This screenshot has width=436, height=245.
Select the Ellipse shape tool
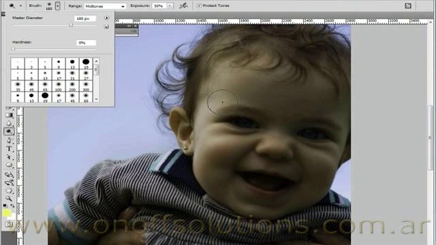coord(9,165)
